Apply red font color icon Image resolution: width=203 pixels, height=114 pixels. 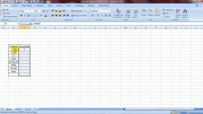[x=46, y=16]
